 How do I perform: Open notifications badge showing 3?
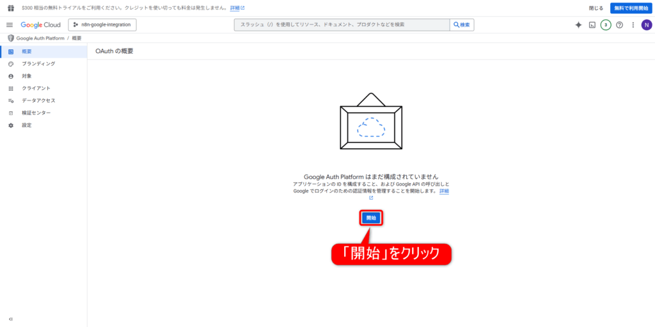coord(606,25)
